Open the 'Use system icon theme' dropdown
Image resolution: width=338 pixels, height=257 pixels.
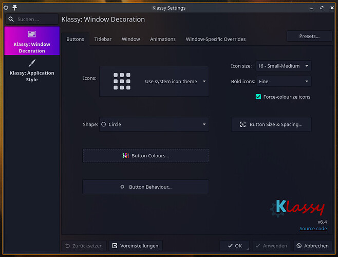click(x=176, y=81)
